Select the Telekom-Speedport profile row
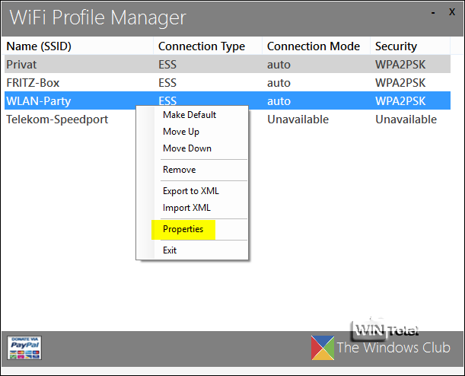The image size is (465, 376). [57, 119]
